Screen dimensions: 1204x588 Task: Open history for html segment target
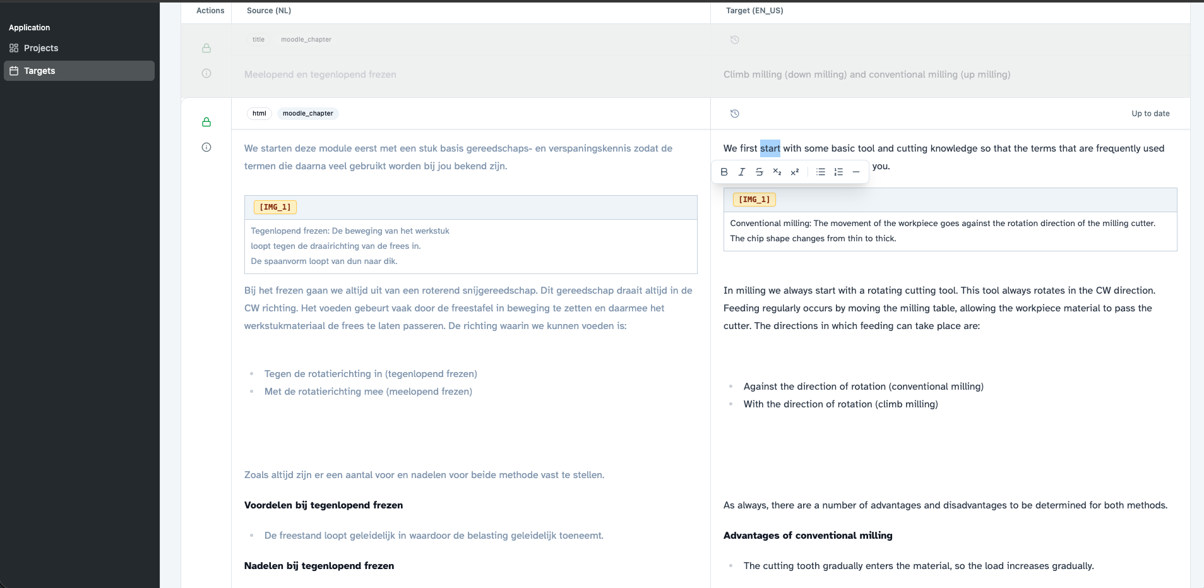coord(735,114)
